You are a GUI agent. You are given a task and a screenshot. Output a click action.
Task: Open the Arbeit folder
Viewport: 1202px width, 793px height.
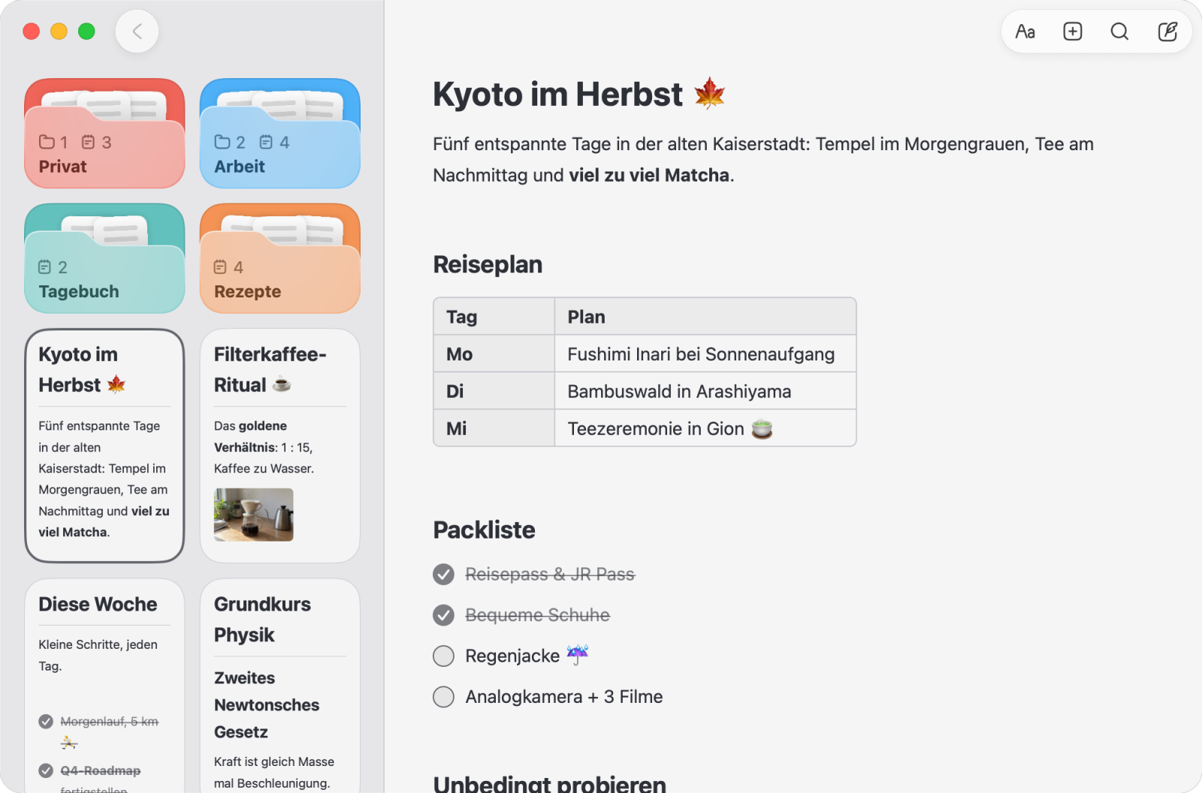click(x=280, y=133)
